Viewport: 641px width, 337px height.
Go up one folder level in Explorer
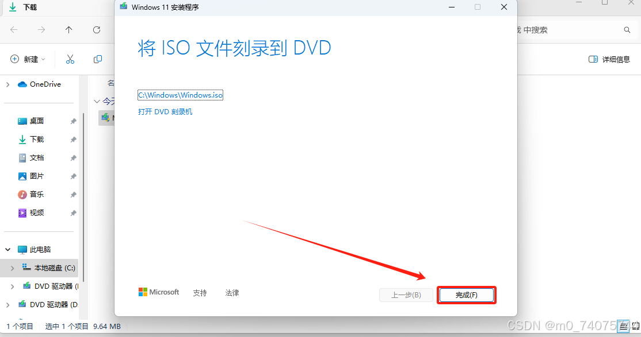pyautogui.click(x=68, y=30)
